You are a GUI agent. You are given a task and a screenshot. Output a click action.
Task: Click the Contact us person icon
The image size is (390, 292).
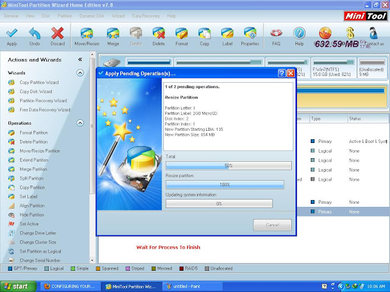click(373, 33)
